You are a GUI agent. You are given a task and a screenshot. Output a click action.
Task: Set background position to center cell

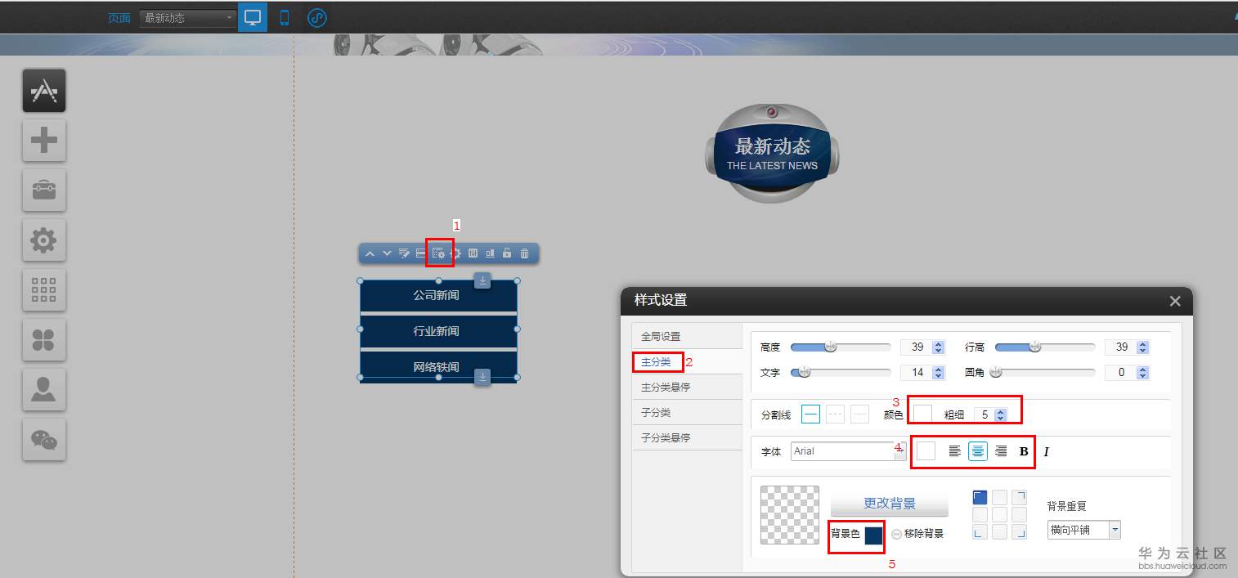click(x=999, y=515)
